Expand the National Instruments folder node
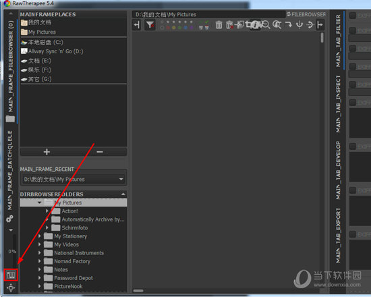Image resolution: width=371 pixels, height=297 pixels. [40, 252]
